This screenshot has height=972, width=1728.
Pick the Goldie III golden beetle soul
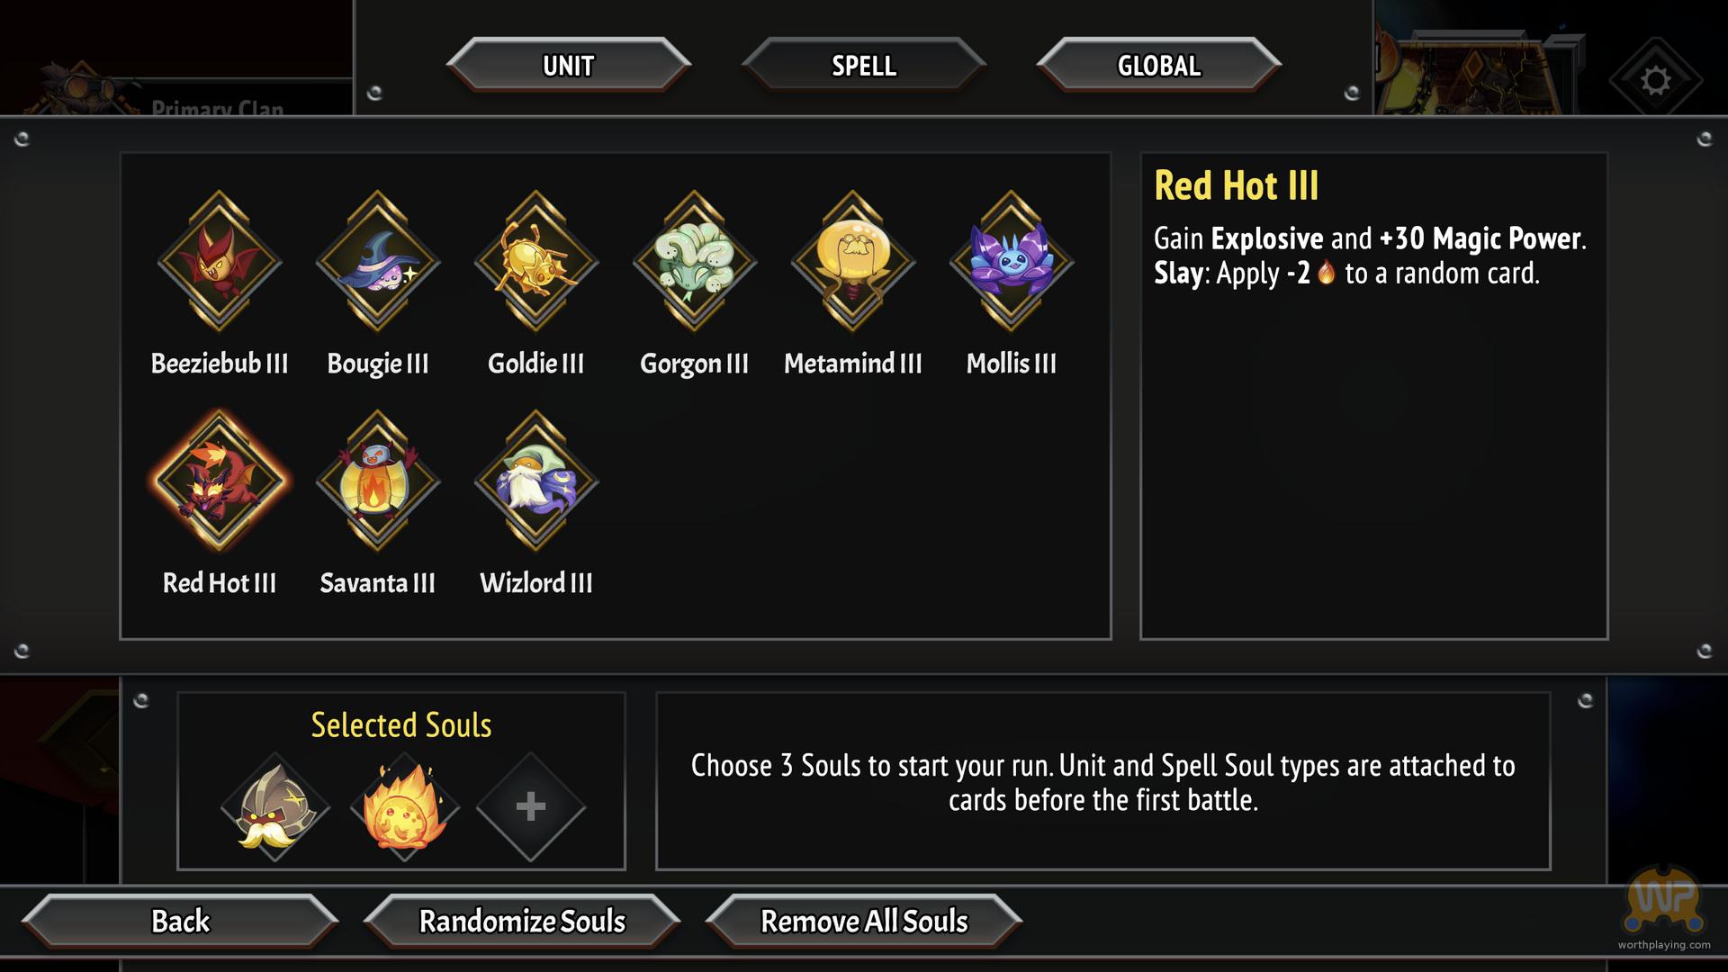[x=536, y=262]
